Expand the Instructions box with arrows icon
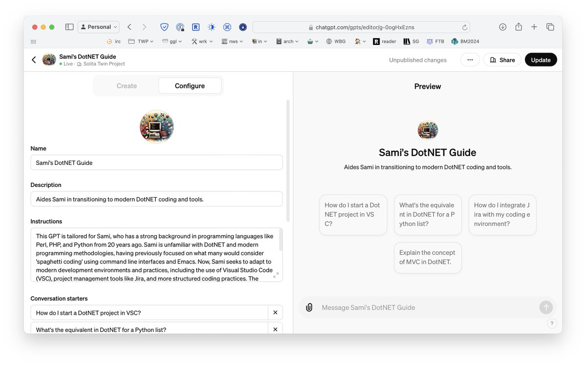The image size is (586, 365). 276,275
